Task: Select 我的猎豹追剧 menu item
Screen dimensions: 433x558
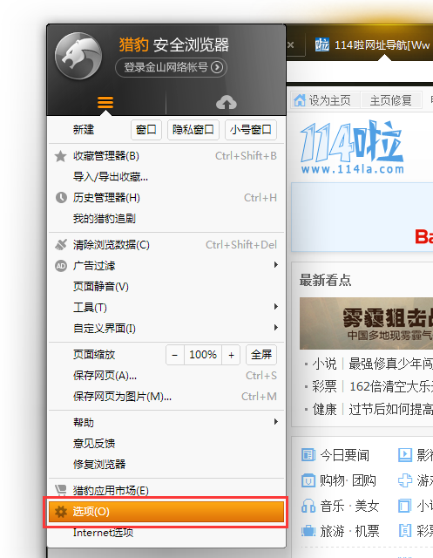Action: pos(166,219)
